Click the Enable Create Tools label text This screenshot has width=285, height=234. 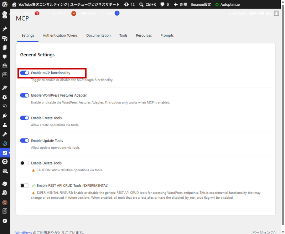(x=46, y=118)
